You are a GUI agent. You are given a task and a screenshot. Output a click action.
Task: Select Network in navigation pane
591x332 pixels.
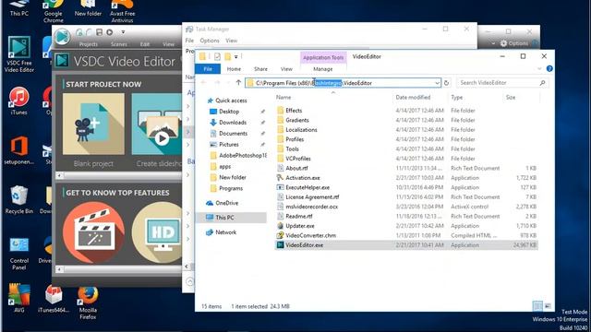225,232
